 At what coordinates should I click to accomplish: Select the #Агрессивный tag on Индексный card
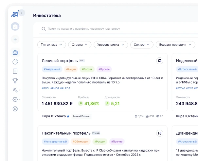pos(187,69)
